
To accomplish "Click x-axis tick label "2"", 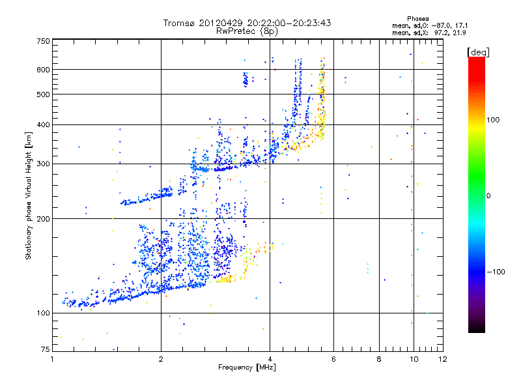I will pos(161,360).
